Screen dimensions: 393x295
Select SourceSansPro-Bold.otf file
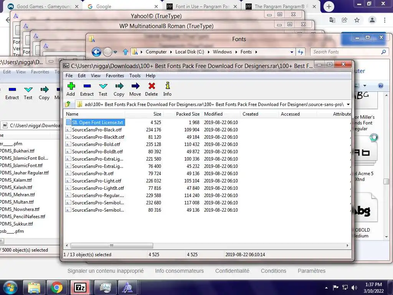(x=96, y=144)
